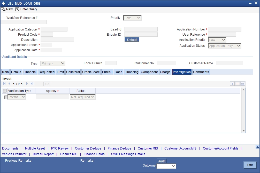Click the New record icon

(3, 9)
